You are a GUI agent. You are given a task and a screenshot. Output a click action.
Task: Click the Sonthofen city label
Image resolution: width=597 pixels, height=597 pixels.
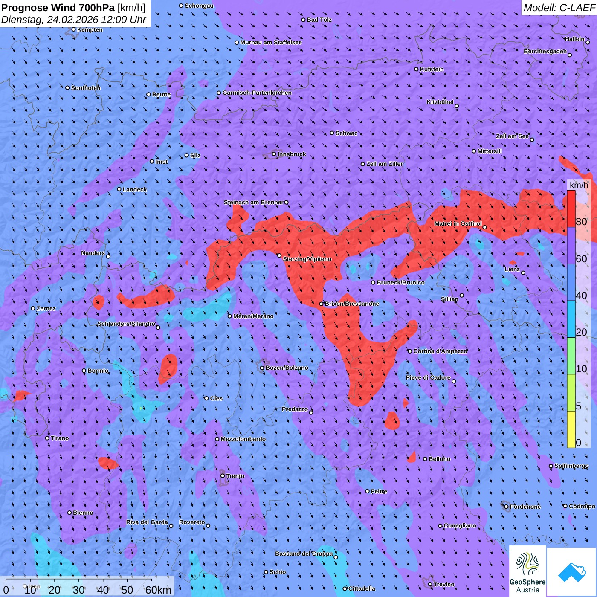86,88
